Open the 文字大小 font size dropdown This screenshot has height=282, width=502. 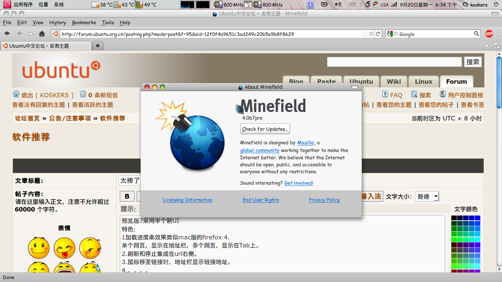[x=427, y=196]
